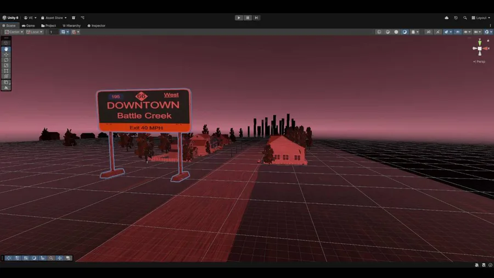Open the version control branch icon
The image size is (494, 278).
click(x=82, y=18)
